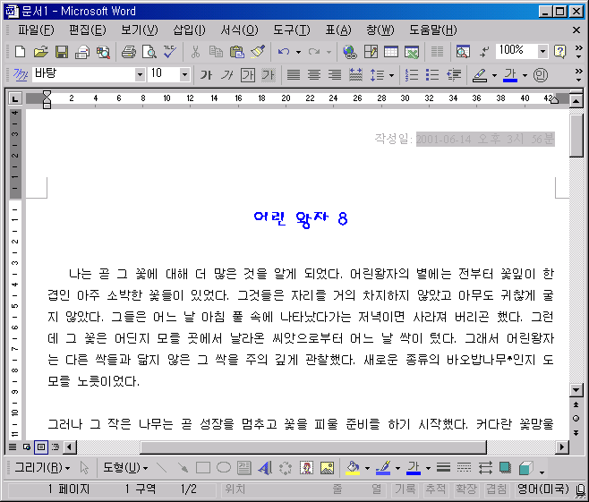This screenshot has height=502, width=589.
Task: Toggle italic formatting button
Action: (227, 75)
